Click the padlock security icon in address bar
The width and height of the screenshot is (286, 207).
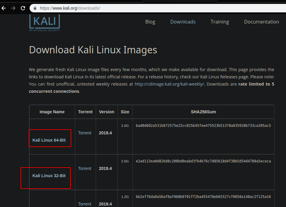[x=35, y=8]
